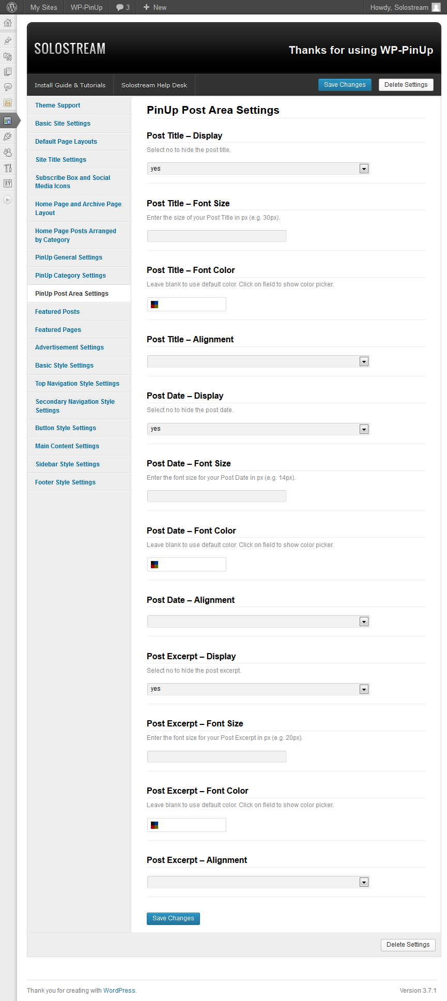Viewport: 447px width, 1001px height.
Task: Open Button Style Settings section
Action: coord(79,428)
